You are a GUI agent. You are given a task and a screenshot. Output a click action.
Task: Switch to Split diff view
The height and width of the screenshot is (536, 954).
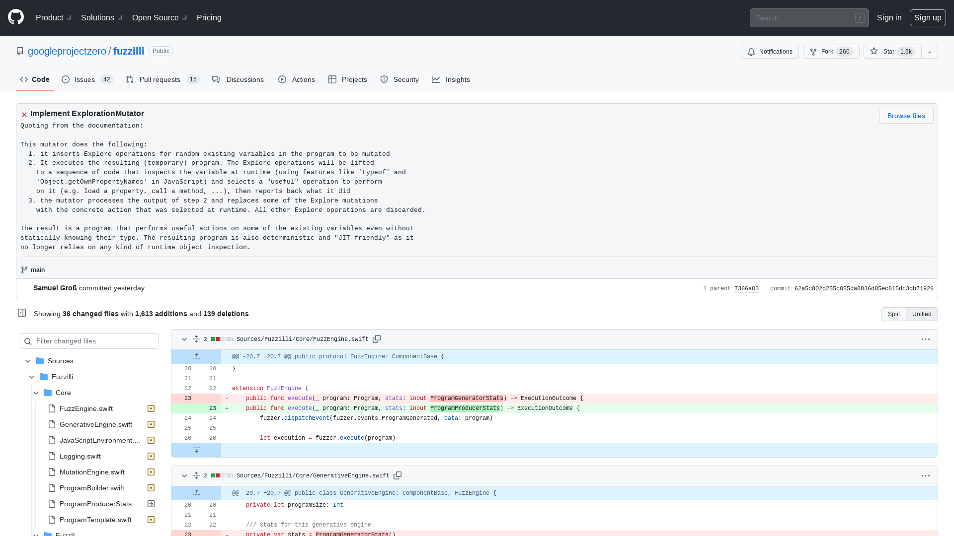point(893,314)
